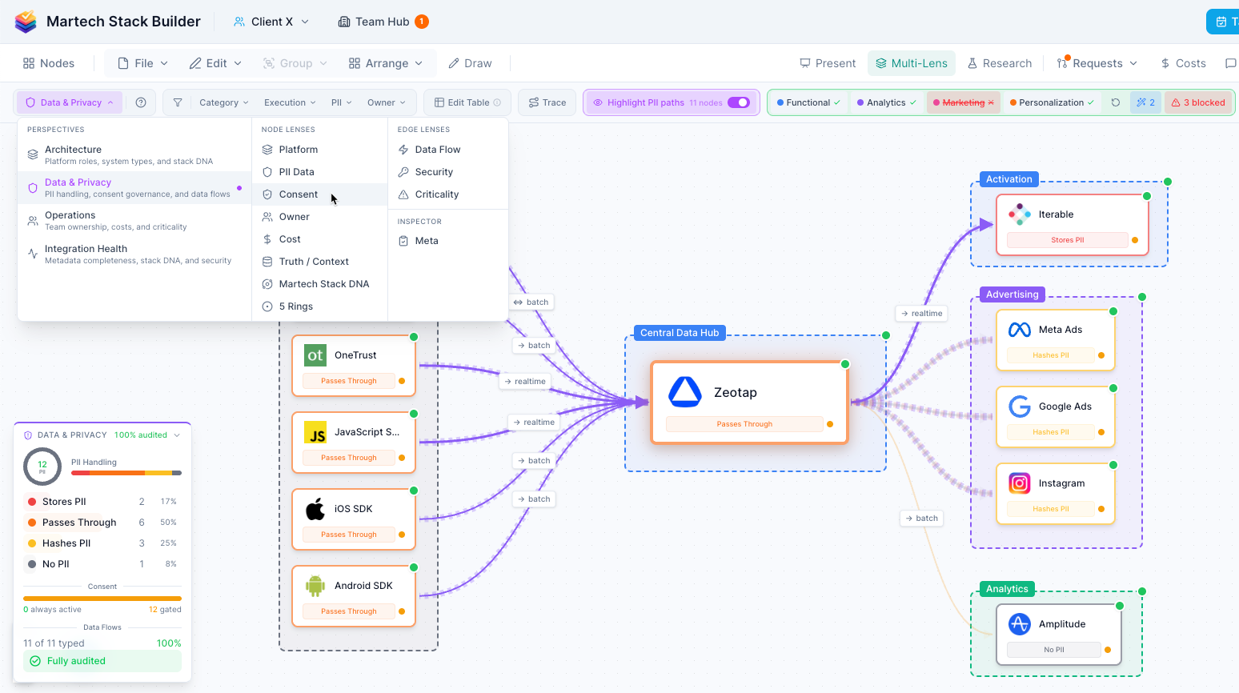The width and height of the screenshot is (1239, 693).
Task: Expand the Category filter dropdown
Action: pos(223,102)
